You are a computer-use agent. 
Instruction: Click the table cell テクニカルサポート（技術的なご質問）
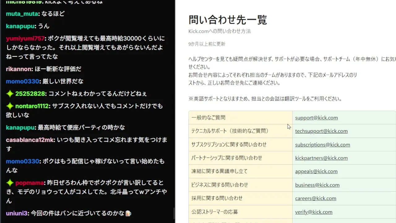coord(240,131)
